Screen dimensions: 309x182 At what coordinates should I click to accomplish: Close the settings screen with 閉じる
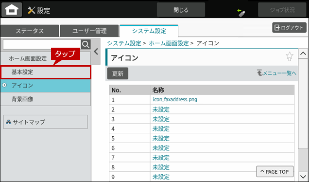click(x=181, y=10)
